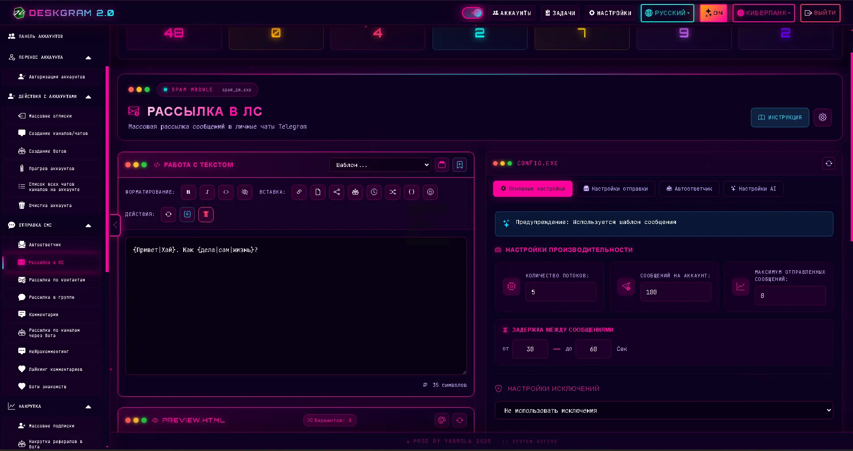Insert time using the clock icon
The height and width of the screenshot is (451, 853).
[374, 192]
